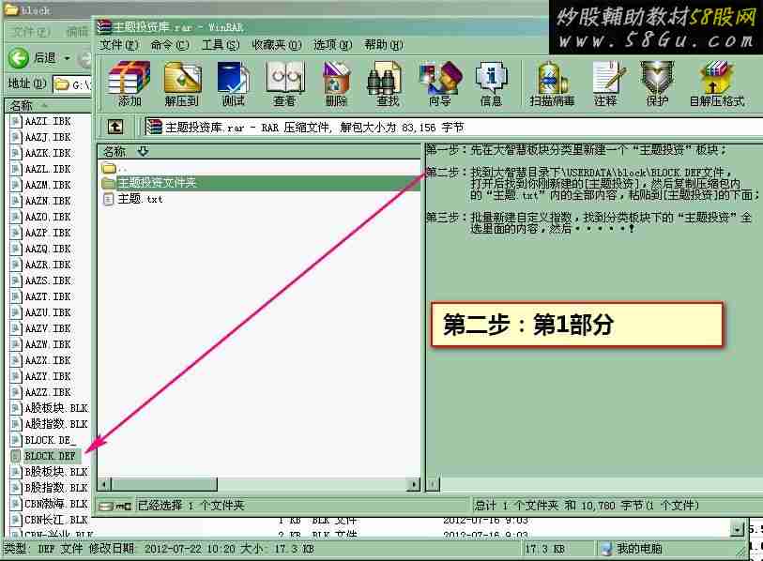Open the Help (帮助) menu
763x561 pixels.
pos(384,45)
